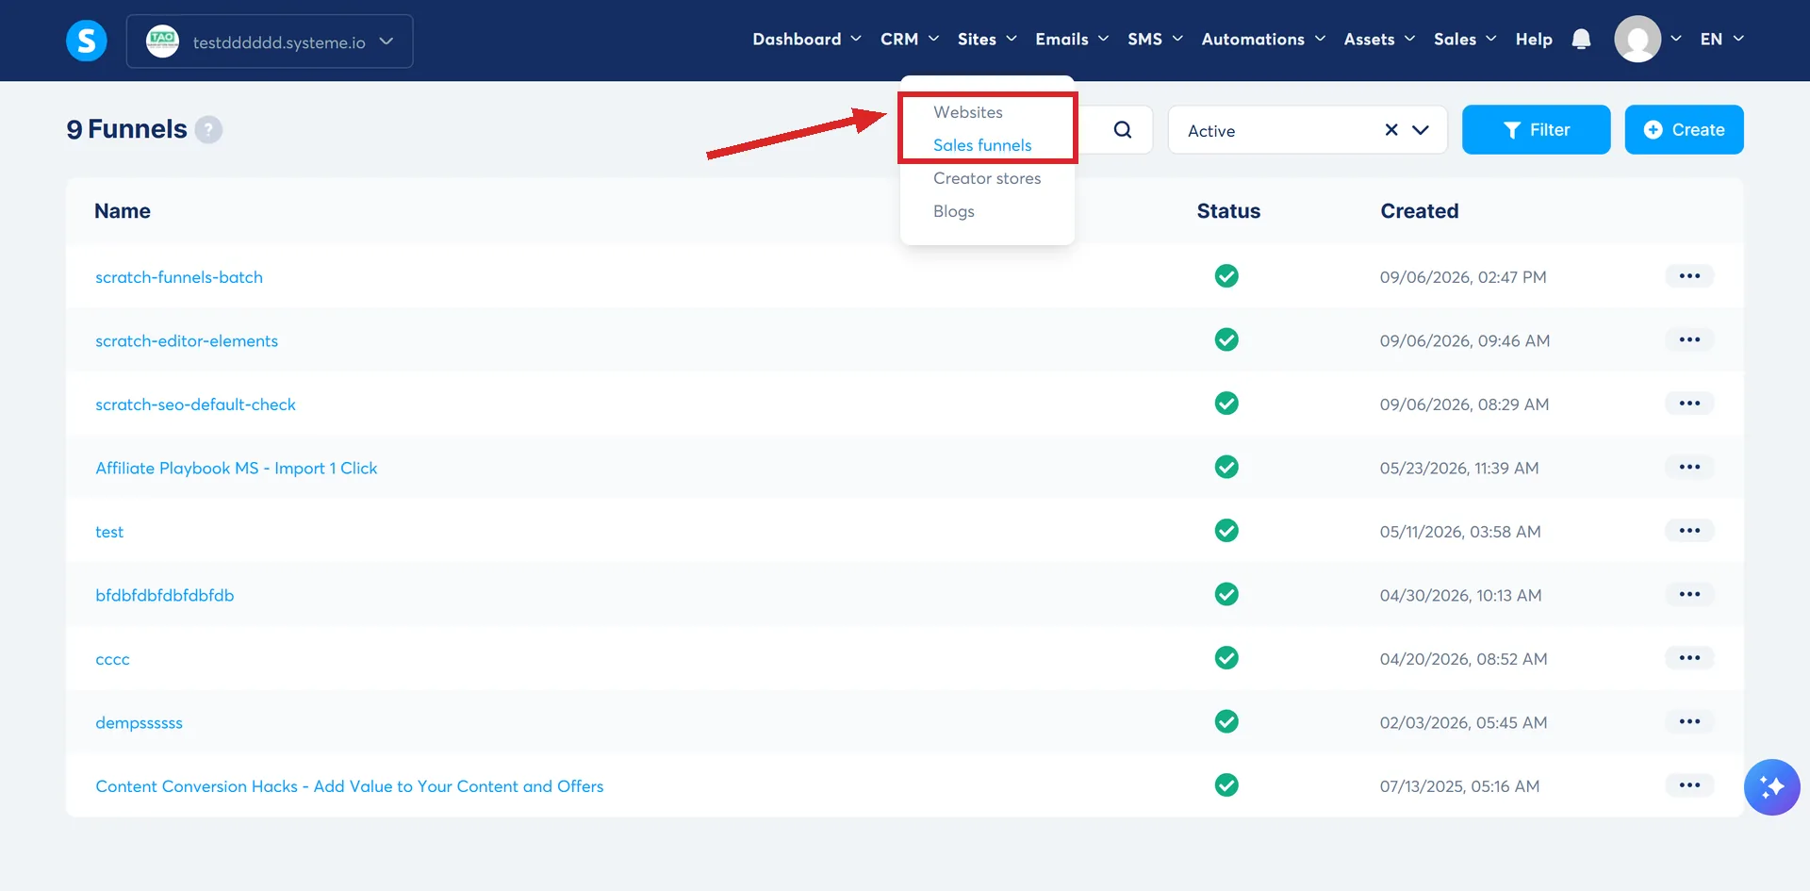Click the Name column header
1810x891 pixels.
pos(123,211)
